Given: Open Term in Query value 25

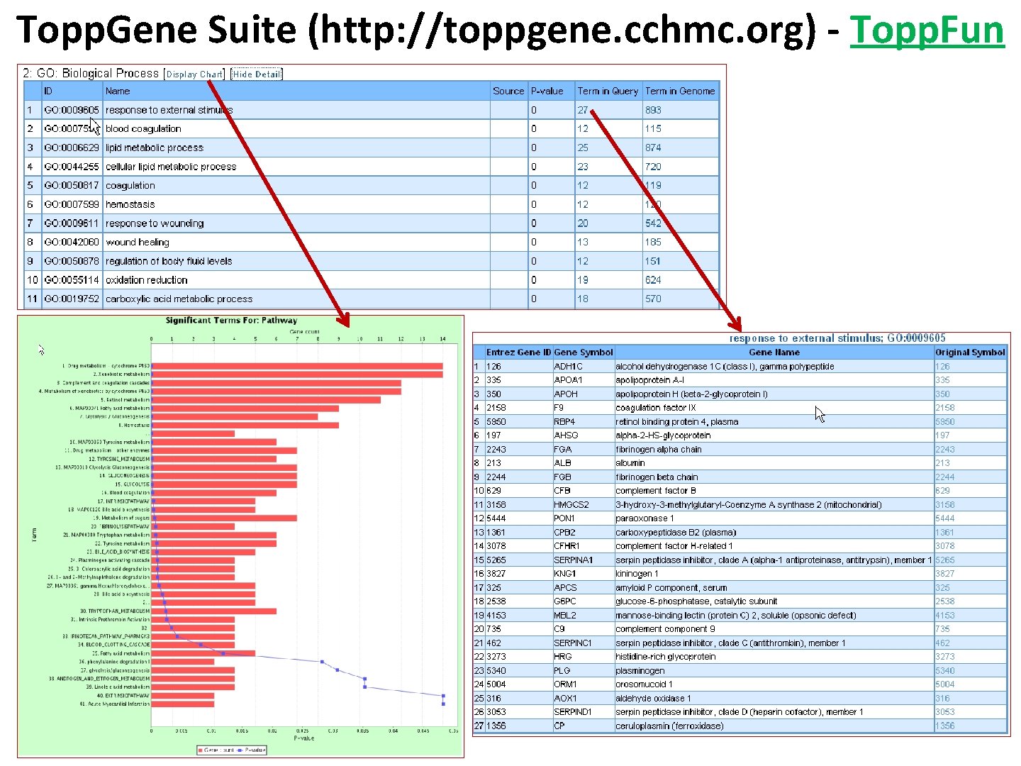Looking at the screenshot, I should point(583,148).
